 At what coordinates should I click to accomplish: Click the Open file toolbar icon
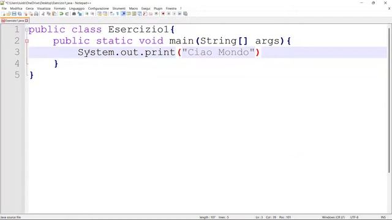(x=9, y=13)
